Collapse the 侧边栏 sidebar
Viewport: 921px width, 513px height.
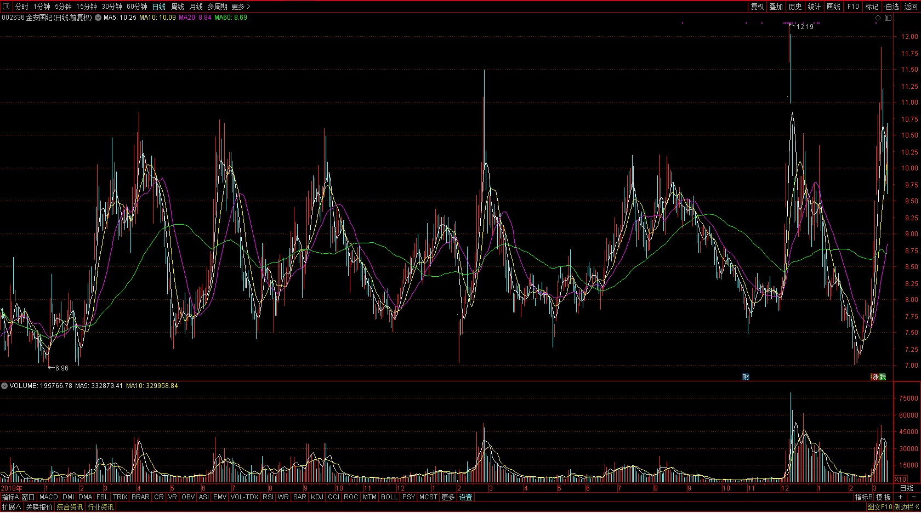tap(907, 507)
